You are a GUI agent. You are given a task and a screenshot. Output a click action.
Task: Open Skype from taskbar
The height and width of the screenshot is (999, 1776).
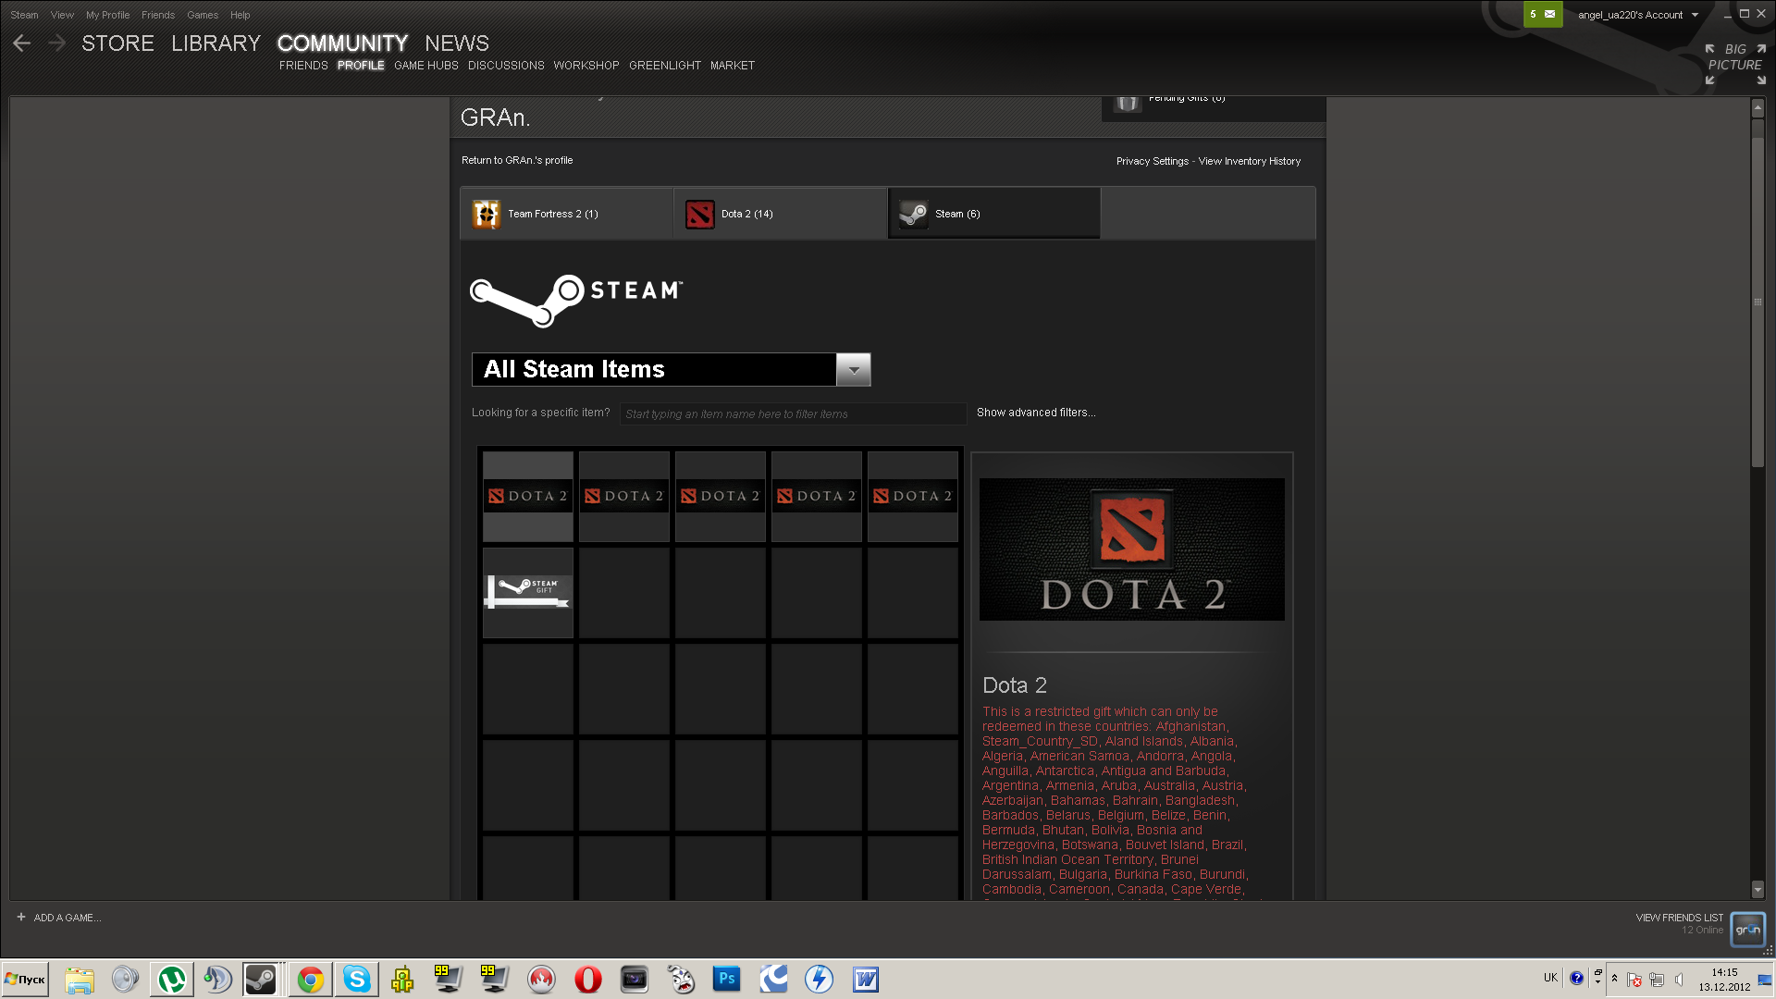[x=357, y=979]
